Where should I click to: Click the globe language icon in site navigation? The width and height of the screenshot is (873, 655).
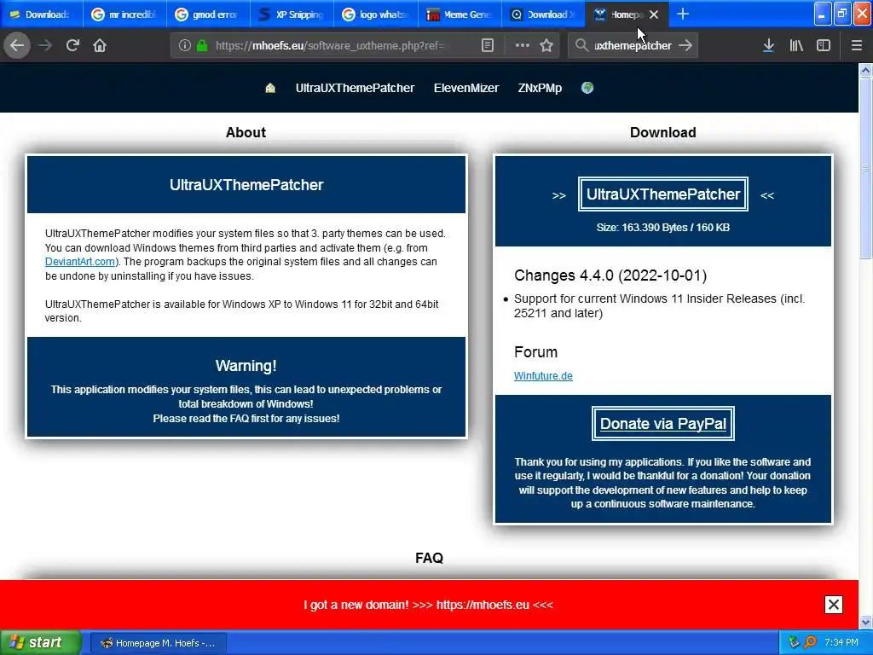[587, 88]
